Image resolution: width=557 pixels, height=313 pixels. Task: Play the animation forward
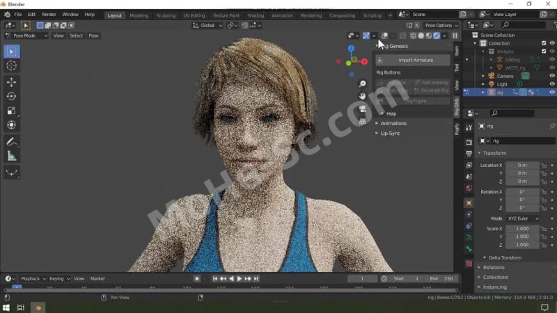tap(240, 279)
